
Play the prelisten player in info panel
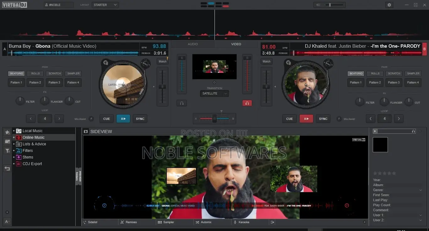coord(375,131)
